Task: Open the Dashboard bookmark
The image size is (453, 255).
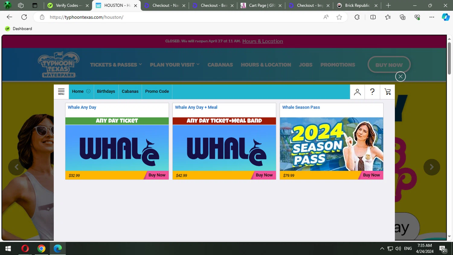Action: [x=19, y=29]
